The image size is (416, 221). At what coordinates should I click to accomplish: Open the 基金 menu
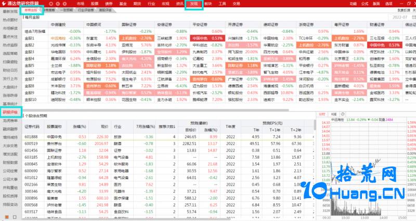click(123, 4)
